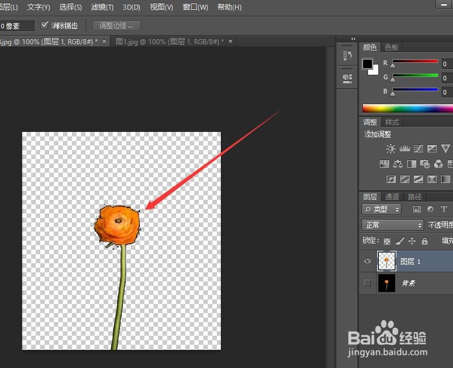Collapse panels with double-arrow icon
Image resolution: width=453 pixels, height=368 pixels.
[353, 38]
